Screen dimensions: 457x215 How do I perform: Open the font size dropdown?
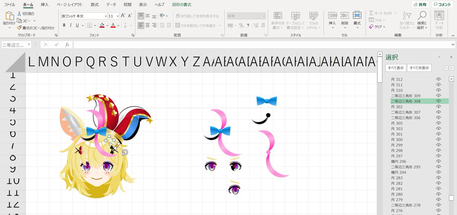point(117,16)
